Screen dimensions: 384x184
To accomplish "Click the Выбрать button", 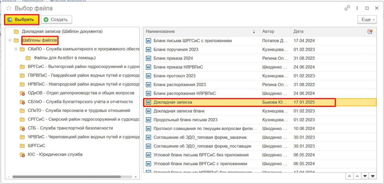I will [x=22, y=19].
